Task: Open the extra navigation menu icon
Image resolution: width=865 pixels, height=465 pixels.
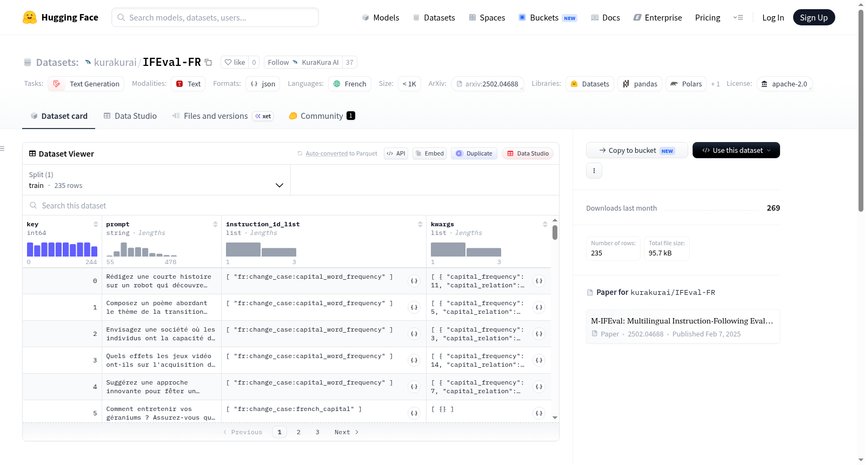Action: (738, 17)
